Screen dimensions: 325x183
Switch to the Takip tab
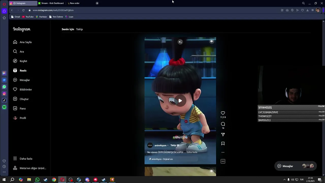(x=79, y=29)
